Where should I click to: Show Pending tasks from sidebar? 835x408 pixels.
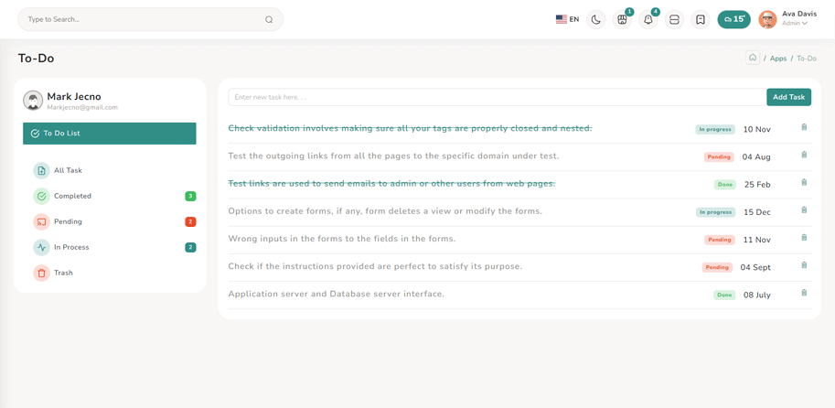pyautogui.click(x=68, y=221)
